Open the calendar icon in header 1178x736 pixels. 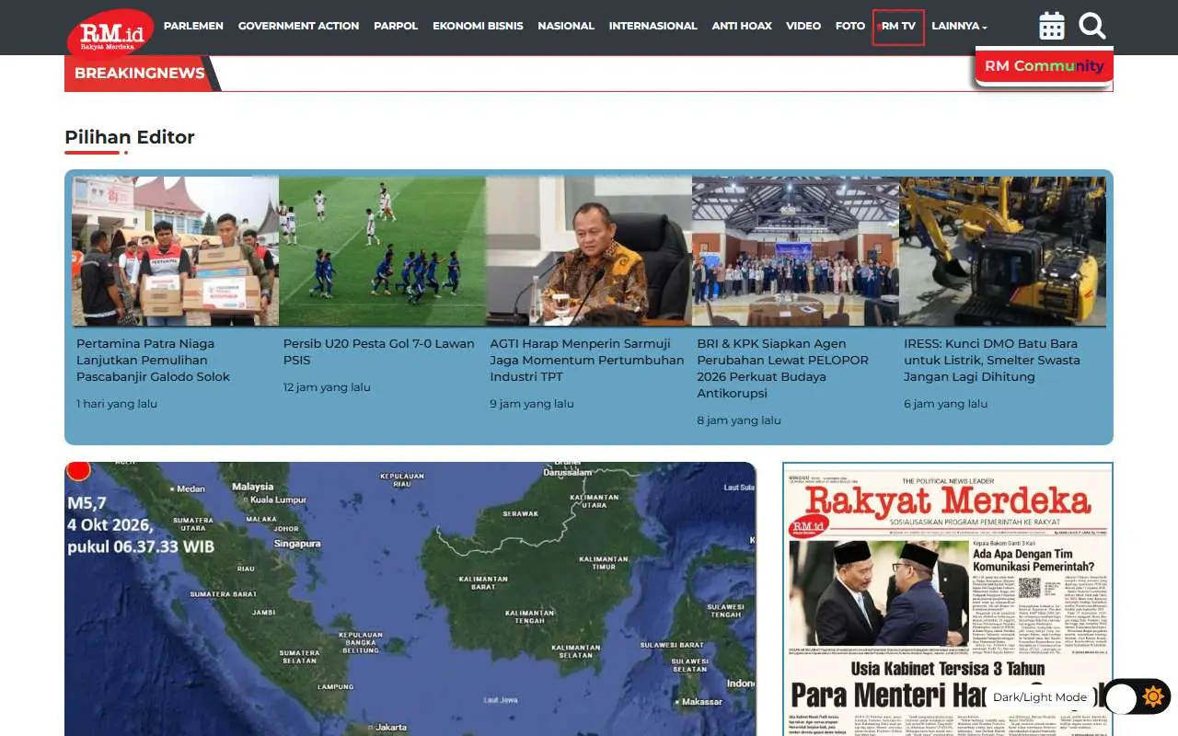[1052, 26]
